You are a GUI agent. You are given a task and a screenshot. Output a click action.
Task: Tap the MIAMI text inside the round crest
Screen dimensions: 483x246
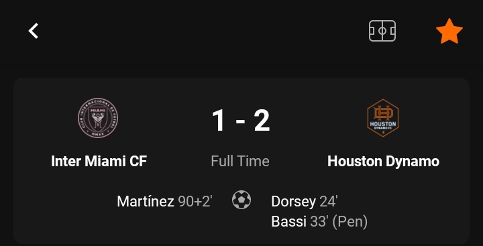pyautogui.click(x=98, y=110)
